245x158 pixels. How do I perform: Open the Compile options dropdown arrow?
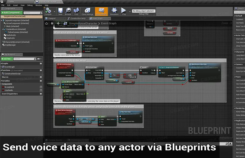click(54, 12)
